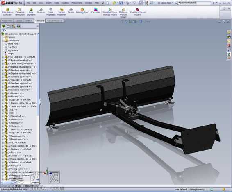Launch Hole Alignment check
Viewport: 232px width, 192px height.
31,12
